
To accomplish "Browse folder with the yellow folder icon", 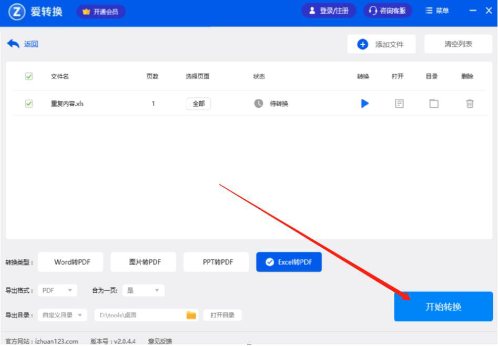I will tap(191, 315).
